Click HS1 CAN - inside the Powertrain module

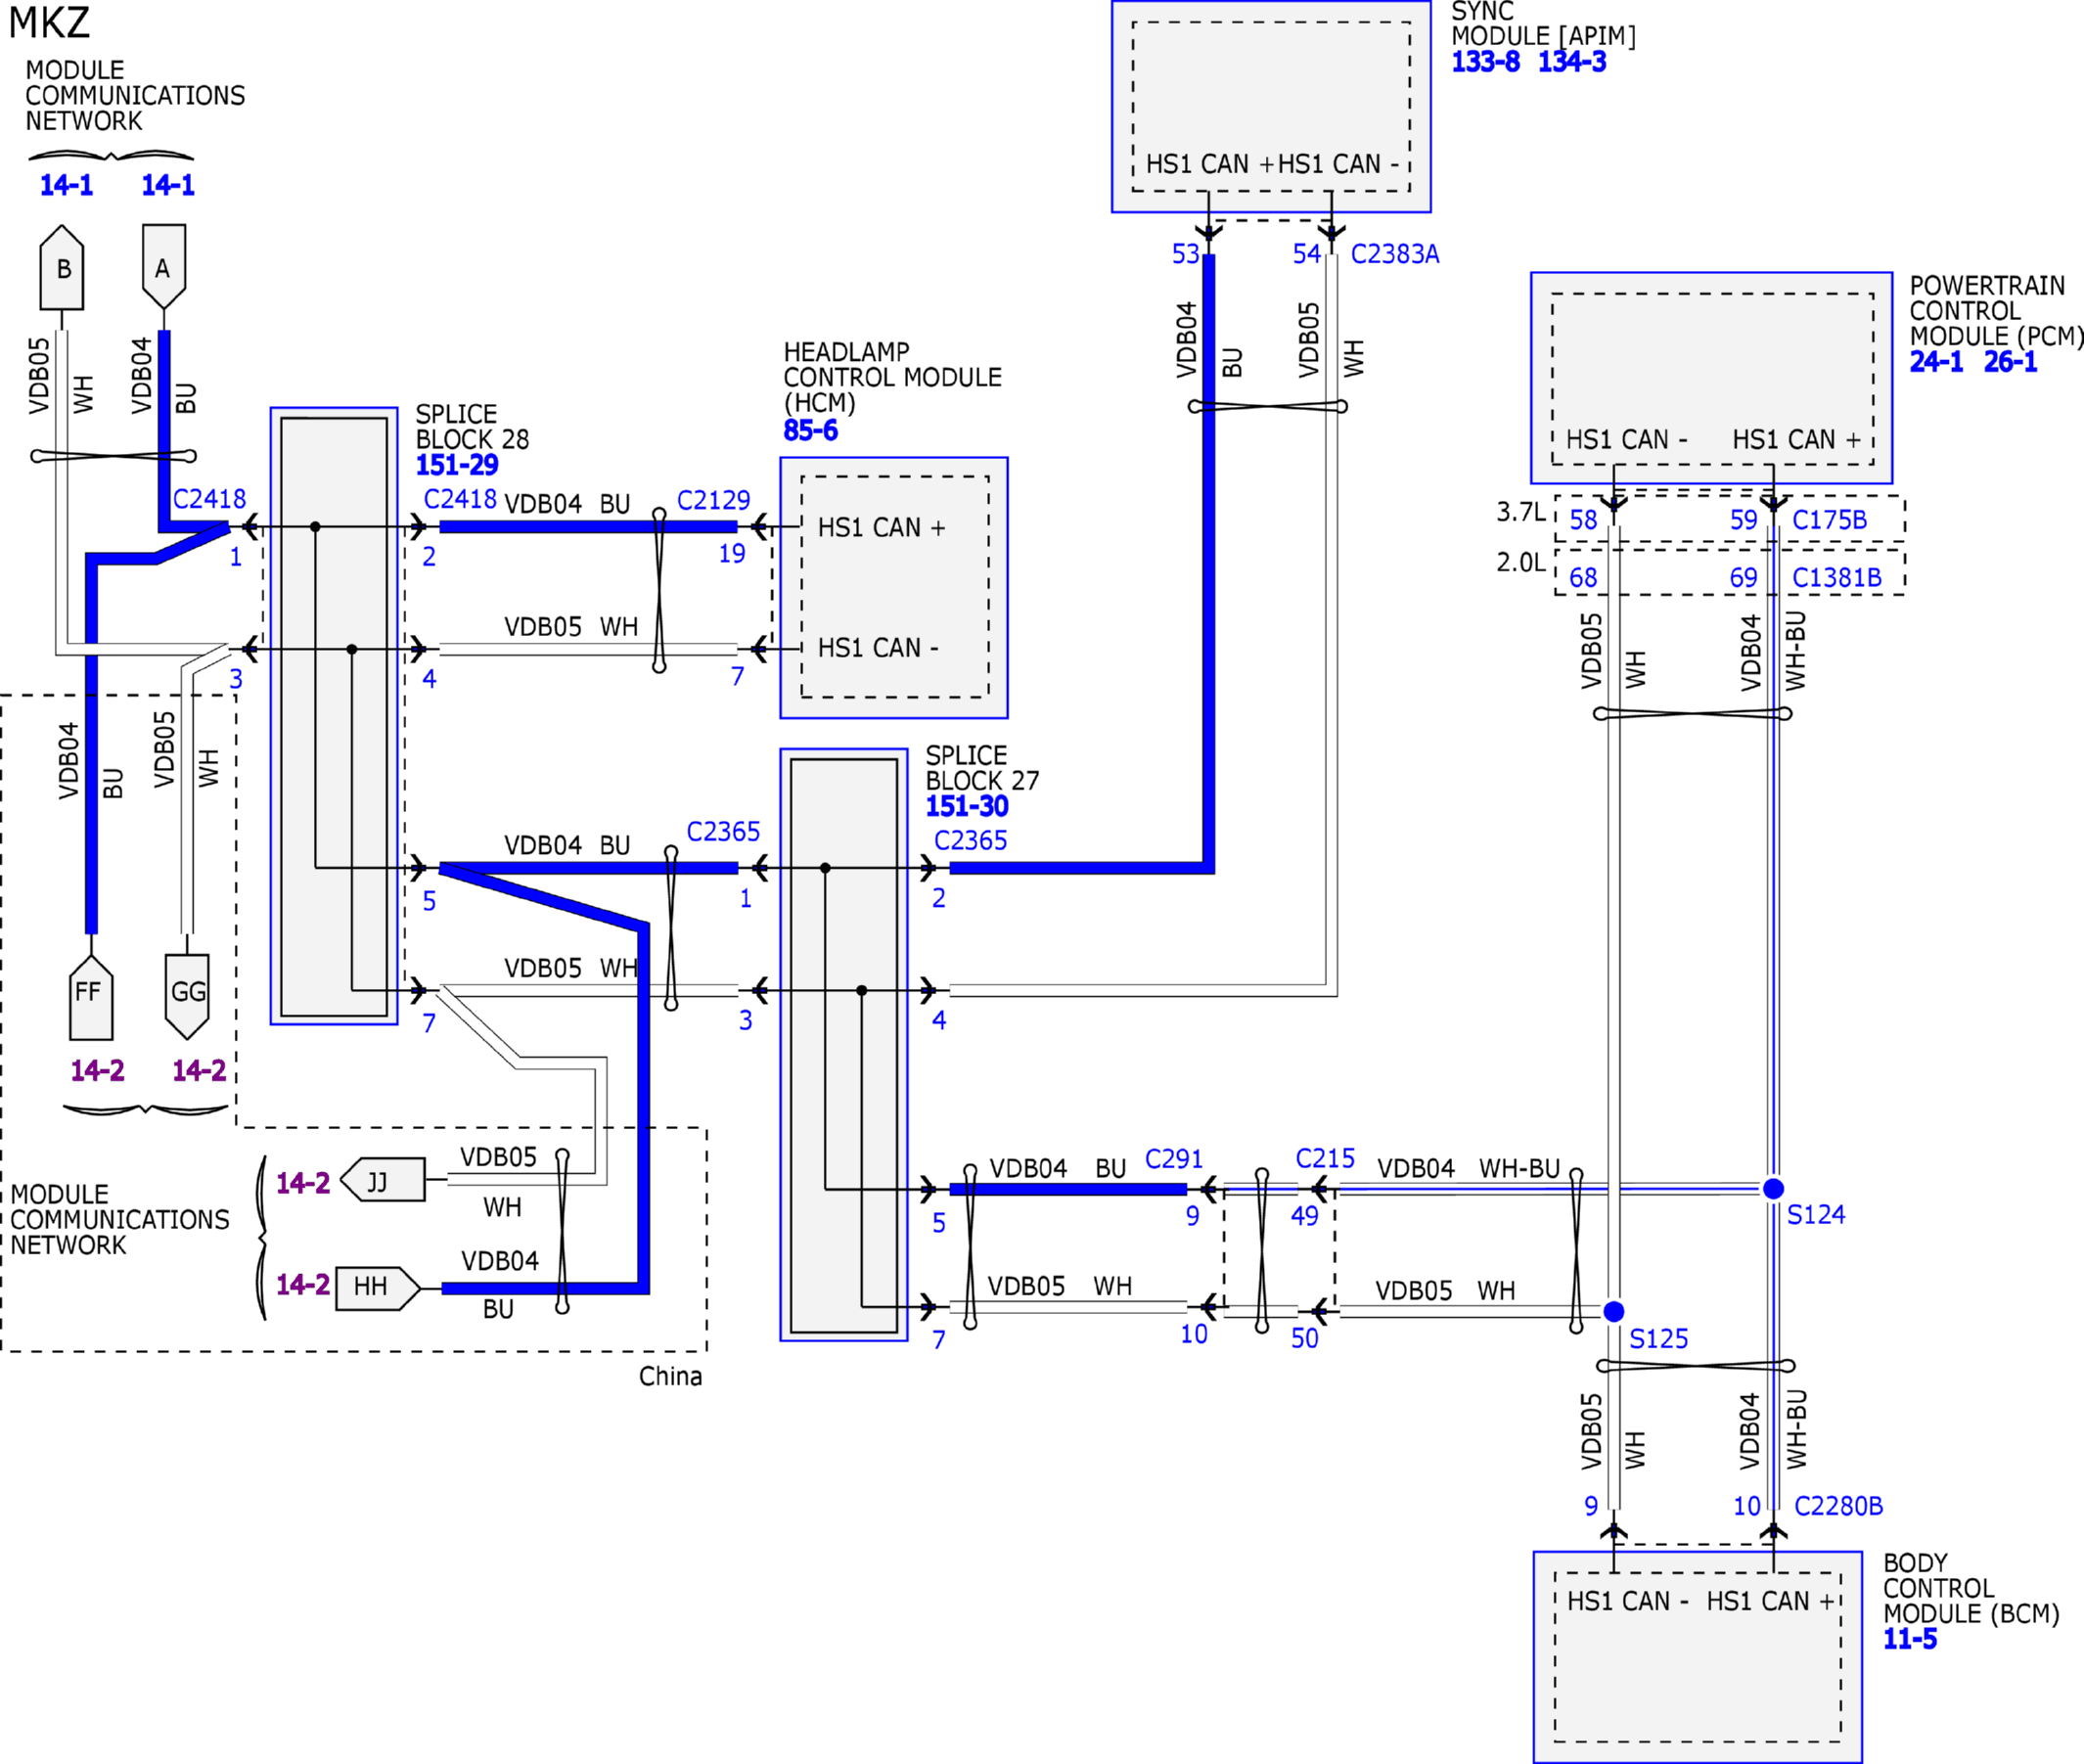[1626, 440]
